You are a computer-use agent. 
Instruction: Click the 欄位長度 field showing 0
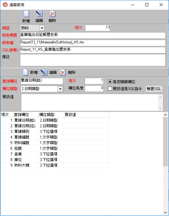(94, 88)
